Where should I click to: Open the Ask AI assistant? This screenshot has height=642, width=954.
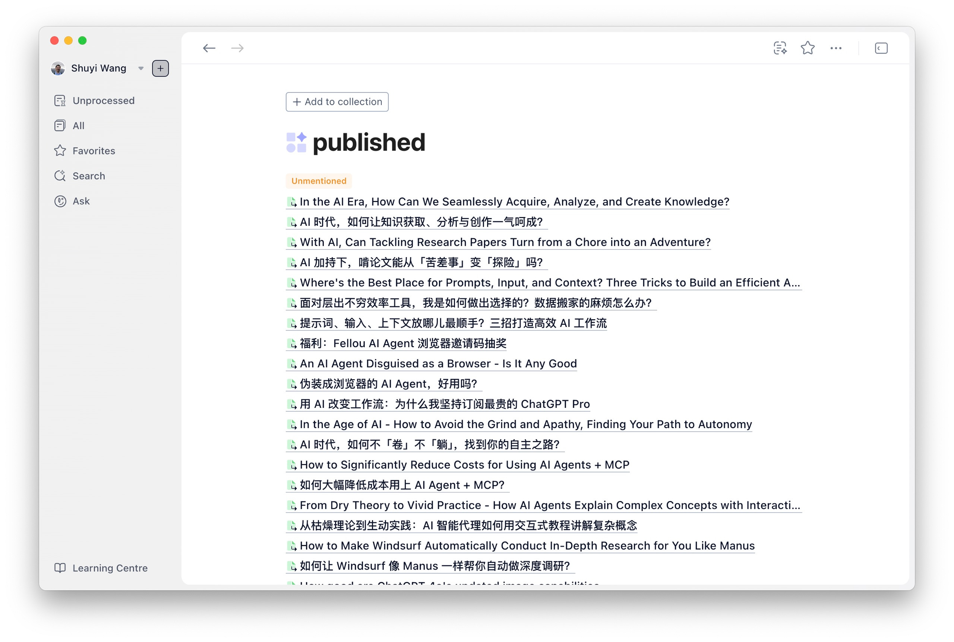(80, 201)
